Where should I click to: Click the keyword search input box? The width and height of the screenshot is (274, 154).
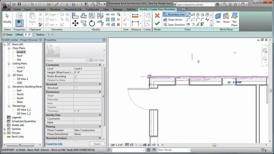(x=195, y=5)
